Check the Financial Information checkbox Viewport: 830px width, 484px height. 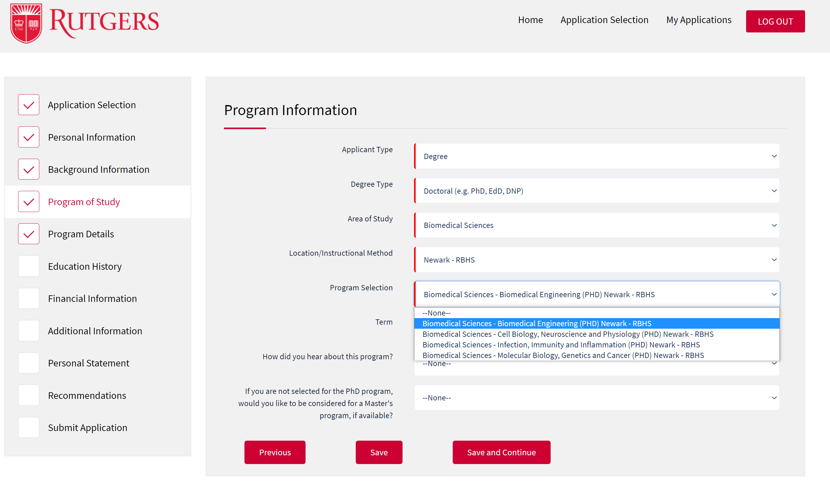[x=29, y=298]
